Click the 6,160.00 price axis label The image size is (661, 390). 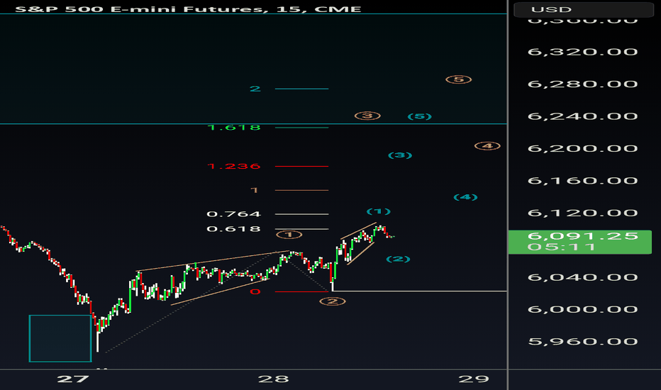pos(582,181)
